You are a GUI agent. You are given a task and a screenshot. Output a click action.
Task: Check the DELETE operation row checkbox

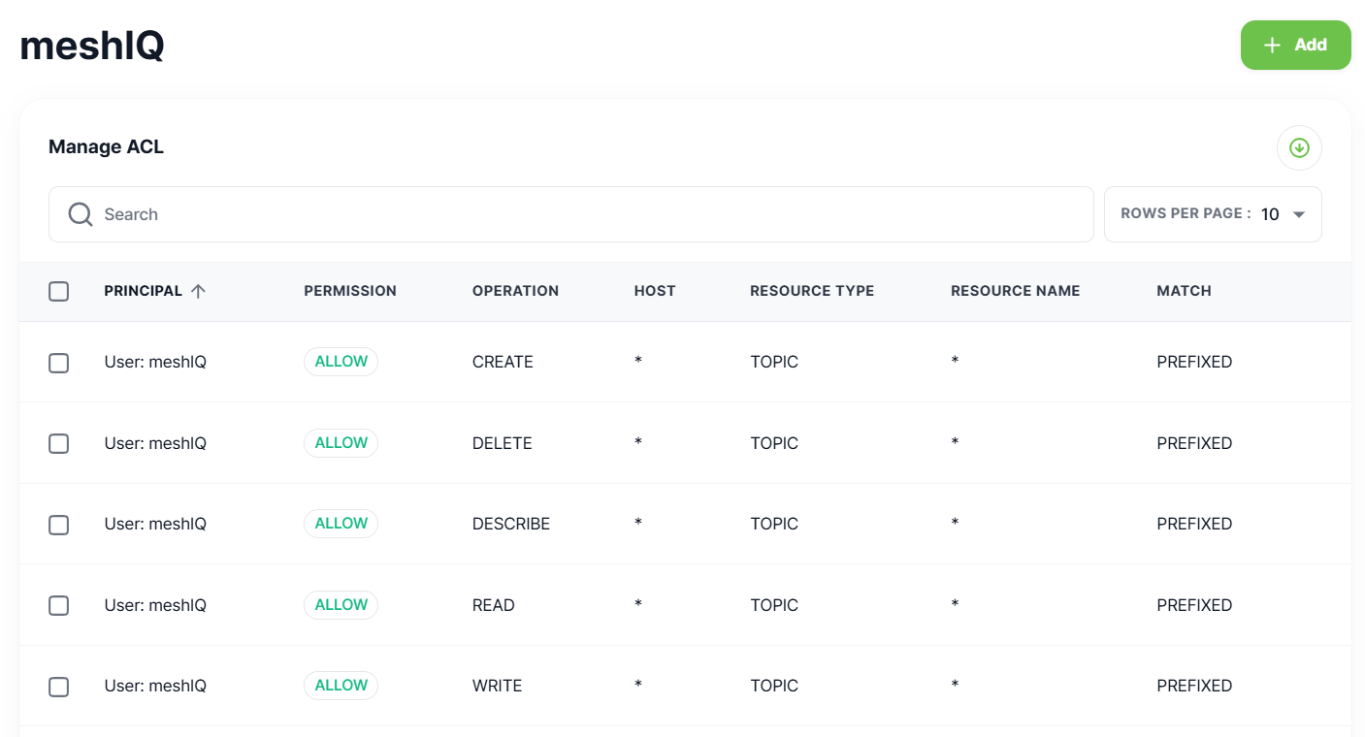click(x=59, y=443)
